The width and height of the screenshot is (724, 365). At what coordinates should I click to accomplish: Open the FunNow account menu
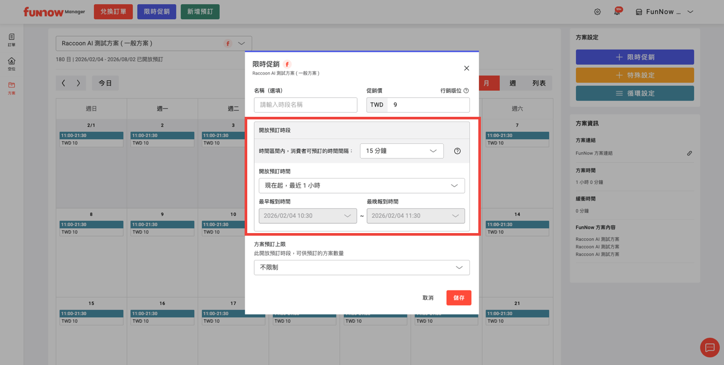(664, 12)
